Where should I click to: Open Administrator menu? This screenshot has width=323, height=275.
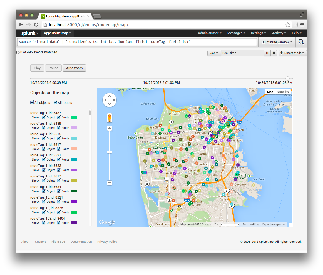click(x=210, y=33)
